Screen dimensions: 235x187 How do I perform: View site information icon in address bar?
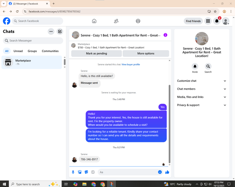tap(25, 11)
